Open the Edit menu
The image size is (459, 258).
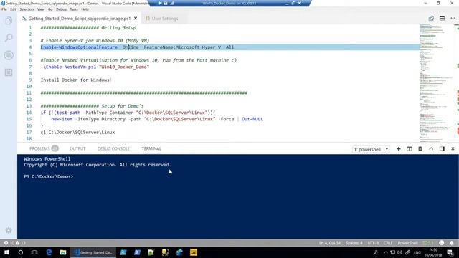click(13, 9)
